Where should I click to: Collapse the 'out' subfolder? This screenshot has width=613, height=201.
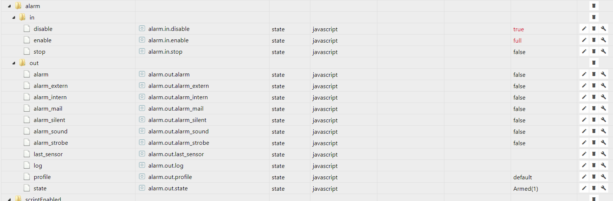pyautogui.click(x=14, y=63)
